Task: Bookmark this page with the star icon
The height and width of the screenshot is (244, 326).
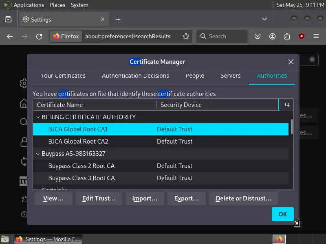Action: pos(186,36)
